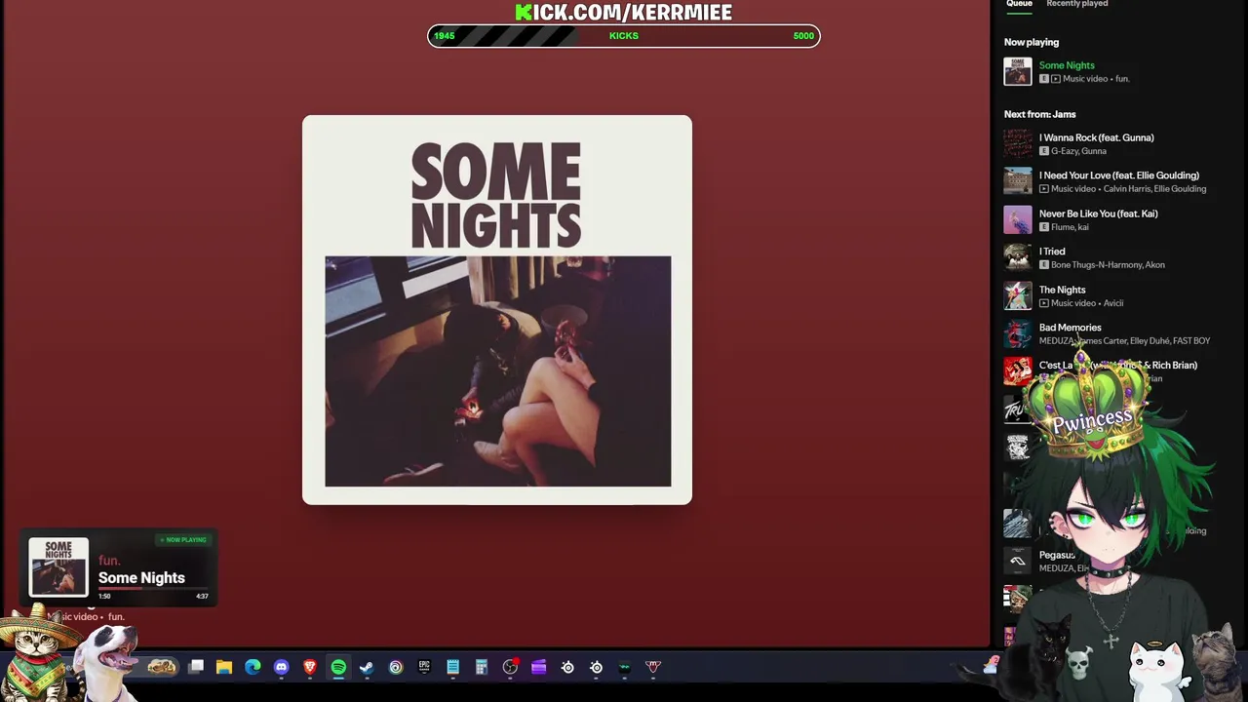Click the small Some Nights widget cover

coord(58,566)
